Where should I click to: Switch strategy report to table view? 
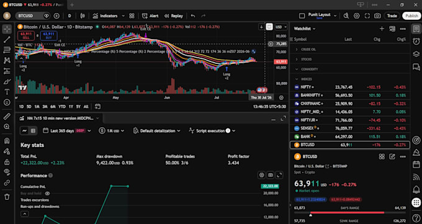pos(33,131)
